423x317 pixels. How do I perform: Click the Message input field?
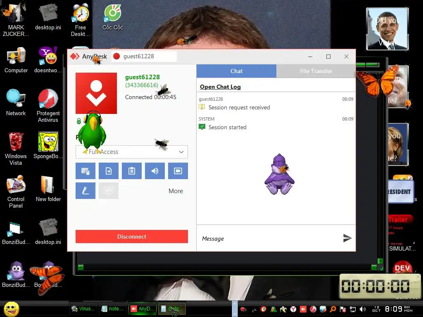click(x=270, y=239)
